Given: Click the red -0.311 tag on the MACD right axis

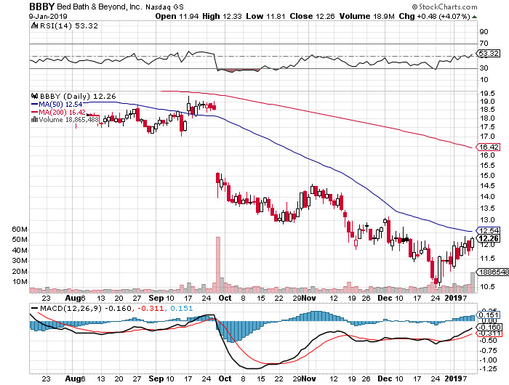Looking at the screenshot, I should 489,333.
